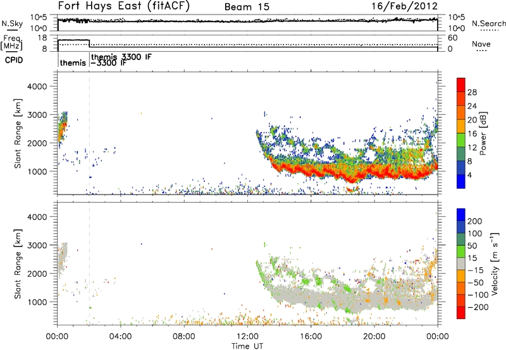This screenshot has height=350, width=506.
Task: Select the "20:00" time tick label
Action: [x=374, y=337]
